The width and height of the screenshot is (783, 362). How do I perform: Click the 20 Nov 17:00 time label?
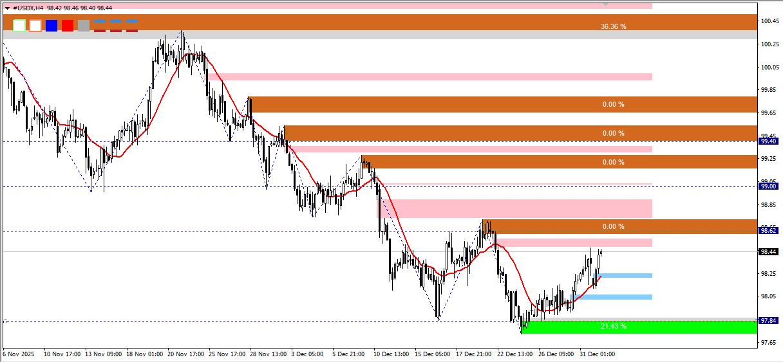point(186,354)
